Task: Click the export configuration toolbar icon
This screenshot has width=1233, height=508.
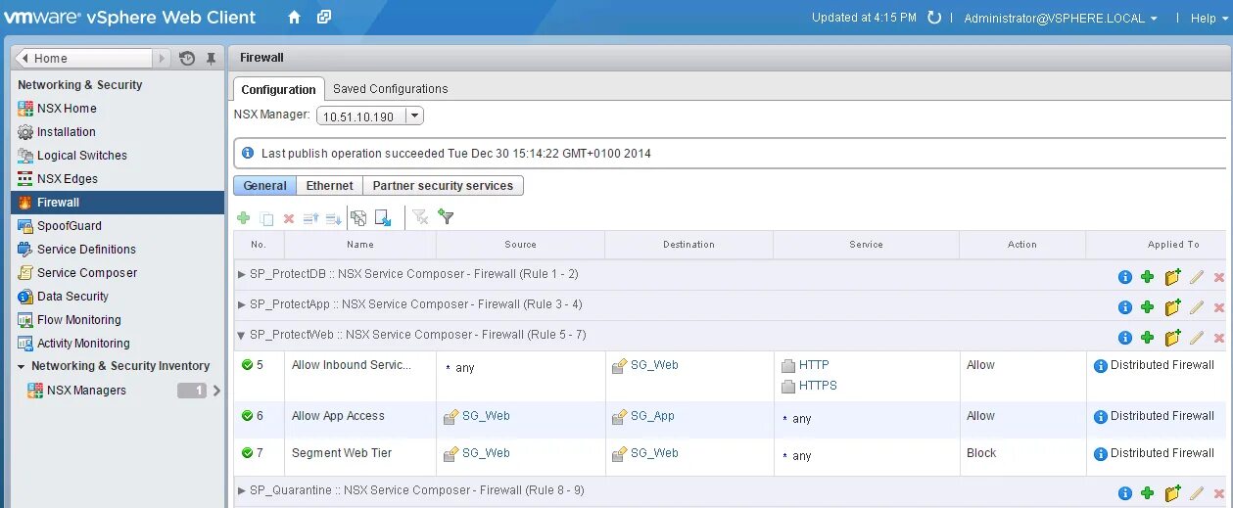Action: pos(359,217)
